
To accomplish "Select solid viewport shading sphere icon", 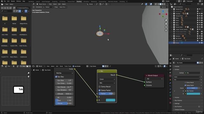I will (x=160, y=4).
